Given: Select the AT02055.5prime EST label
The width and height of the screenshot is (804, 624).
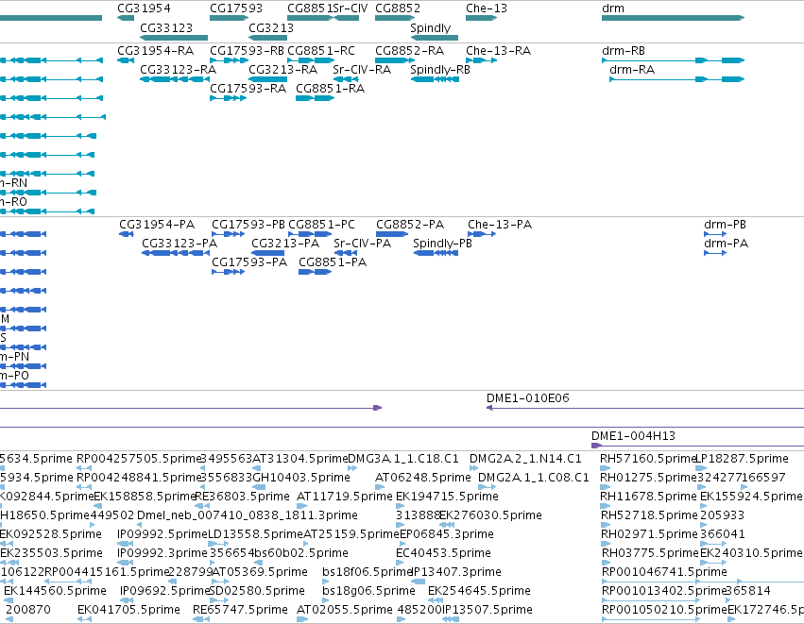Looking at the screenshot, I should [x=345, y=610].
